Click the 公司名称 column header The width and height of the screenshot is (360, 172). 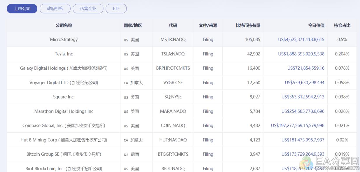tap(64, 25)
